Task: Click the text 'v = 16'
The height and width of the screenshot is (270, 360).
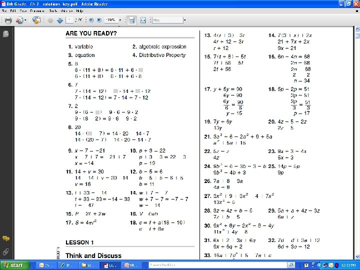Action: coord(83,184)
